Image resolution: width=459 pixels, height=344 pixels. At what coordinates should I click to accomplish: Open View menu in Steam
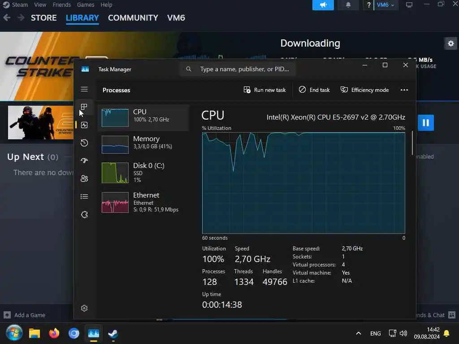click(x=40, y=4)
